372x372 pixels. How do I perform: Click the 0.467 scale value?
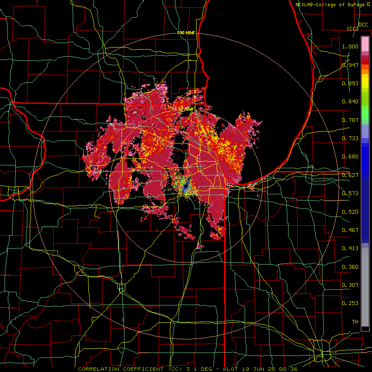350,230
